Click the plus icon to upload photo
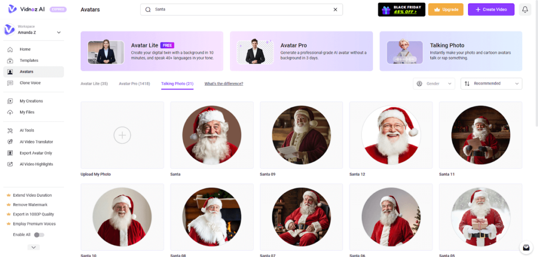 pos(122,135)
